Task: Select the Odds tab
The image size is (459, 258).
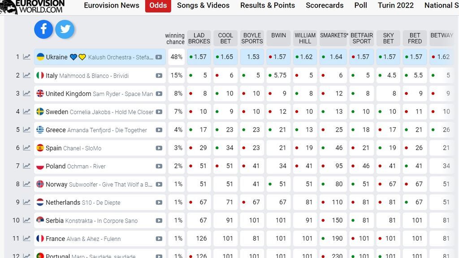Action: point(158,5)
